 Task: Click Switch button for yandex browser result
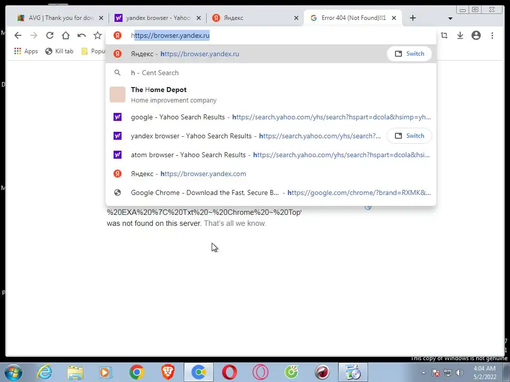point(409,136)
